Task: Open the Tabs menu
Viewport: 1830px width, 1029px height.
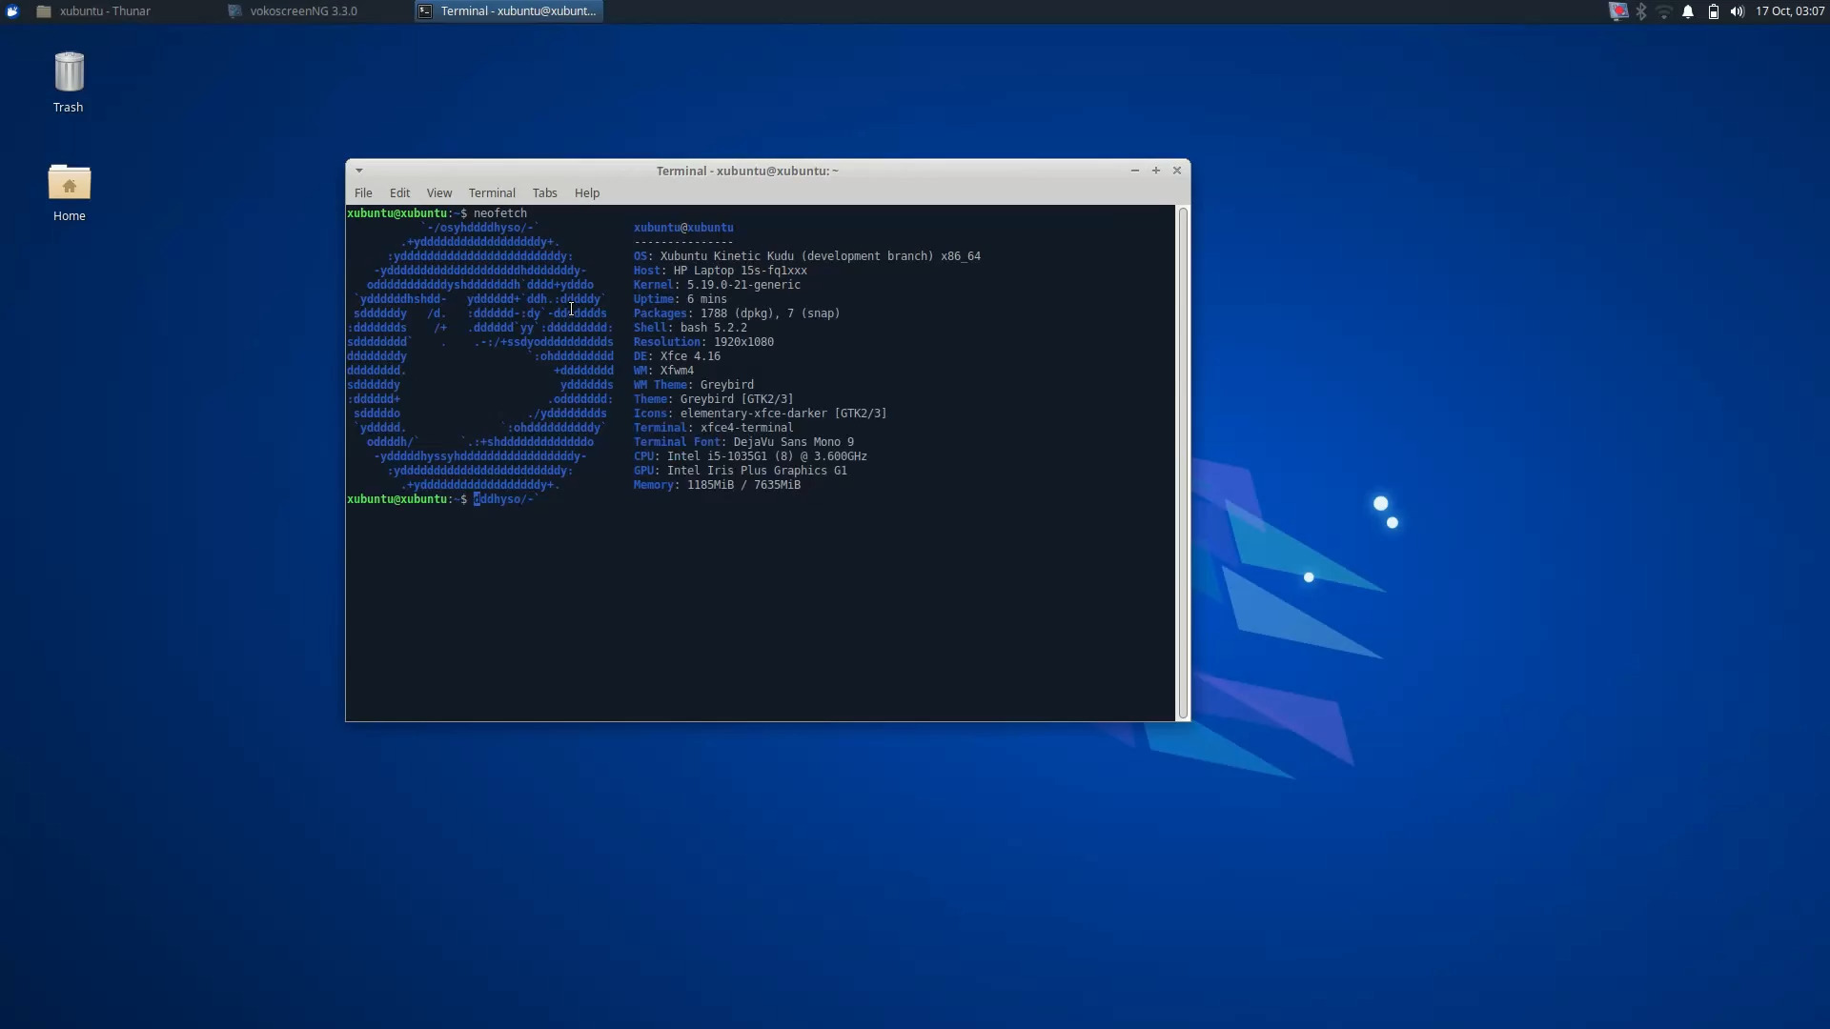Action: [543, 192]
